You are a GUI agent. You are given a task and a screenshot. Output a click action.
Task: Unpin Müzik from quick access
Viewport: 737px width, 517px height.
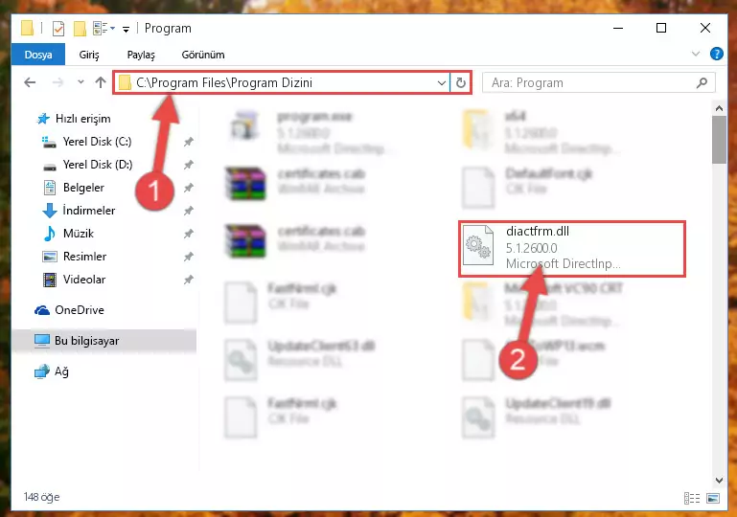click(189, 234)
